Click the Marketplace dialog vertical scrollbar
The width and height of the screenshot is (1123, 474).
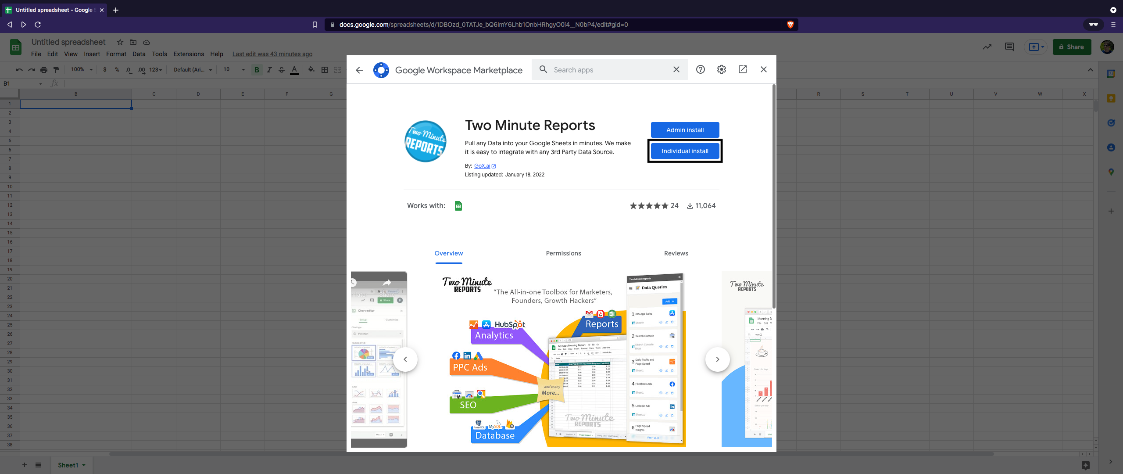[773, 196]
